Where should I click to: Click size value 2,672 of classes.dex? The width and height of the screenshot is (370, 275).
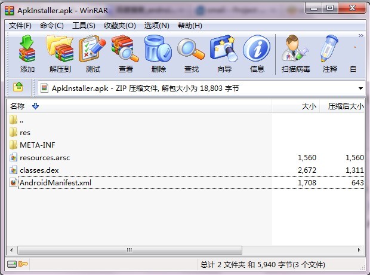coord(307,170)
